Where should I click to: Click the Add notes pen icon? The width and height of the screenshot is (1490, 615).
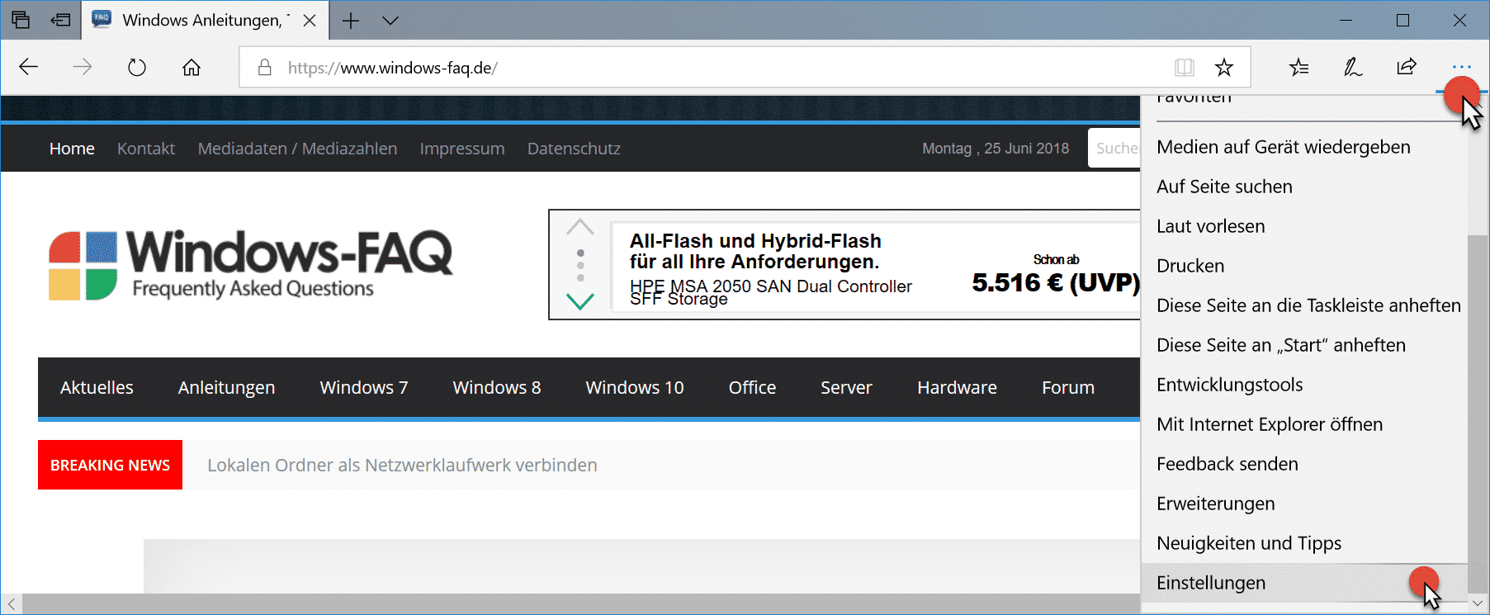tap(1353, 68)
